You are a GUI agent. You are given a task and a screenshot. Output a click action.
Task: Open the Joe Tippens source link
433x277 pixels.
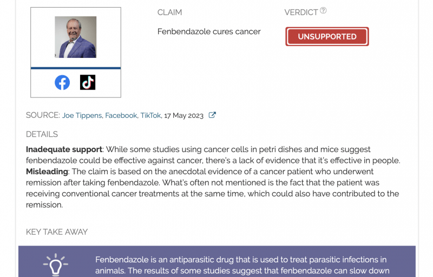82,115
